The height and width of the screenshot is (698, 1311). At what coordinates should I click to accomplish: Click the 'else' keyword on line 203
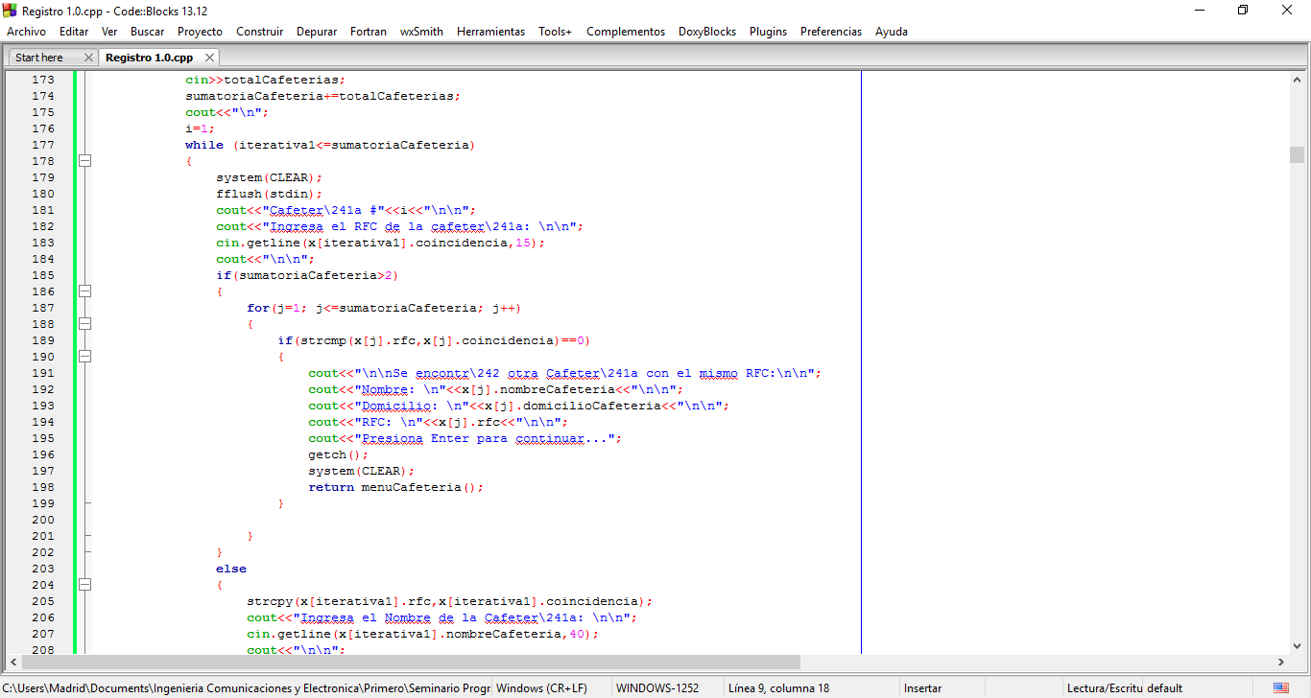click(231, 569)
